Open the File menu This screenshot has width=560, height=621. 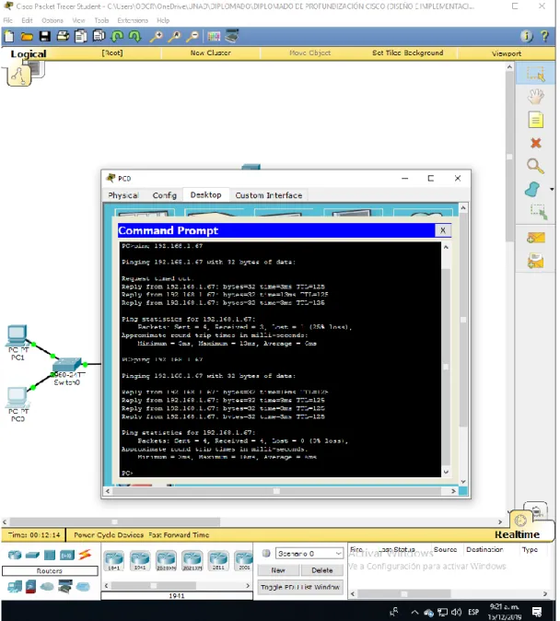pyautogui.click(x=7, y=20)
